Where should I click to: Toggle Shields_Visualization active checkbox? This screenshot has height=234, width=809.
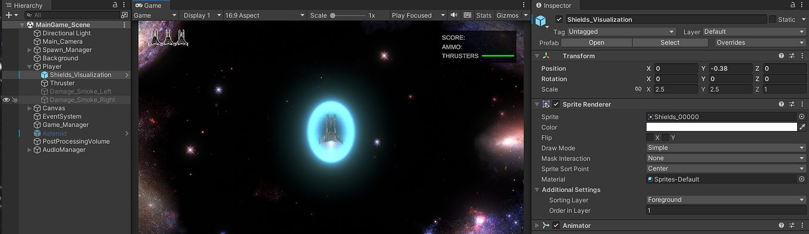pos(558,20)
